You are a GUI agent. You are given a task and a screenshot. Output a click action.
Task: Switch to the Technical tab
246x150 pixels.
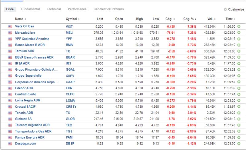(54, 9)
